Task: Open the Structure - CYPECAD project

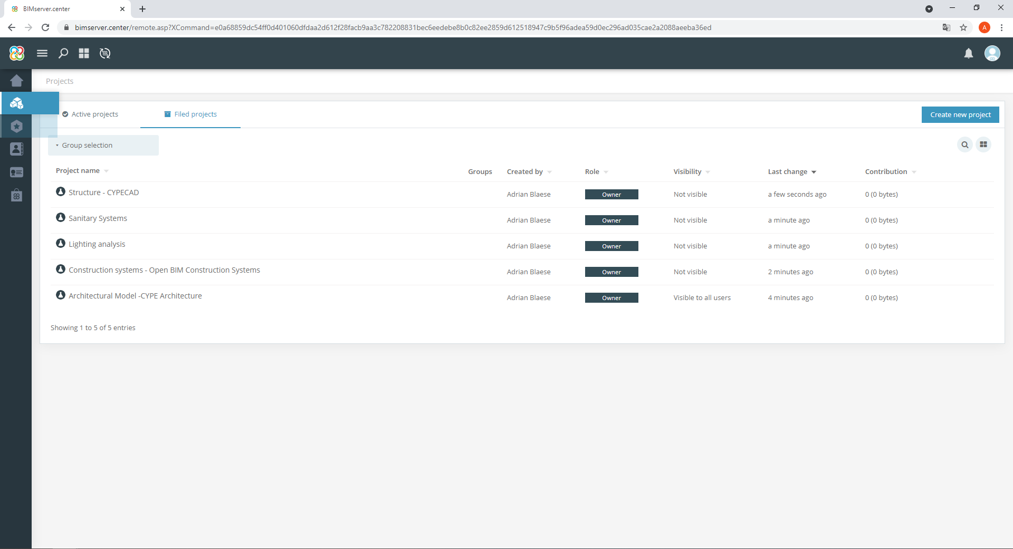Action: point(104,192)
